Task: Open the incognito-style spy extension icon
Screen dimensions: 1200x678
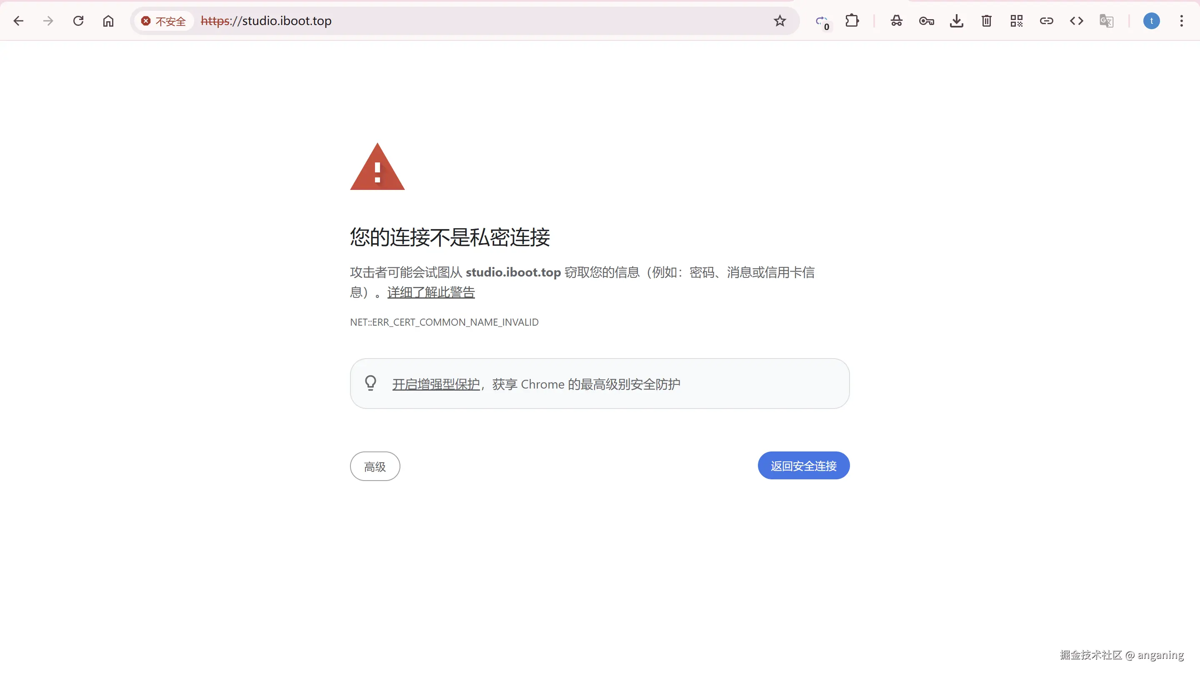Action: (896, 21)
